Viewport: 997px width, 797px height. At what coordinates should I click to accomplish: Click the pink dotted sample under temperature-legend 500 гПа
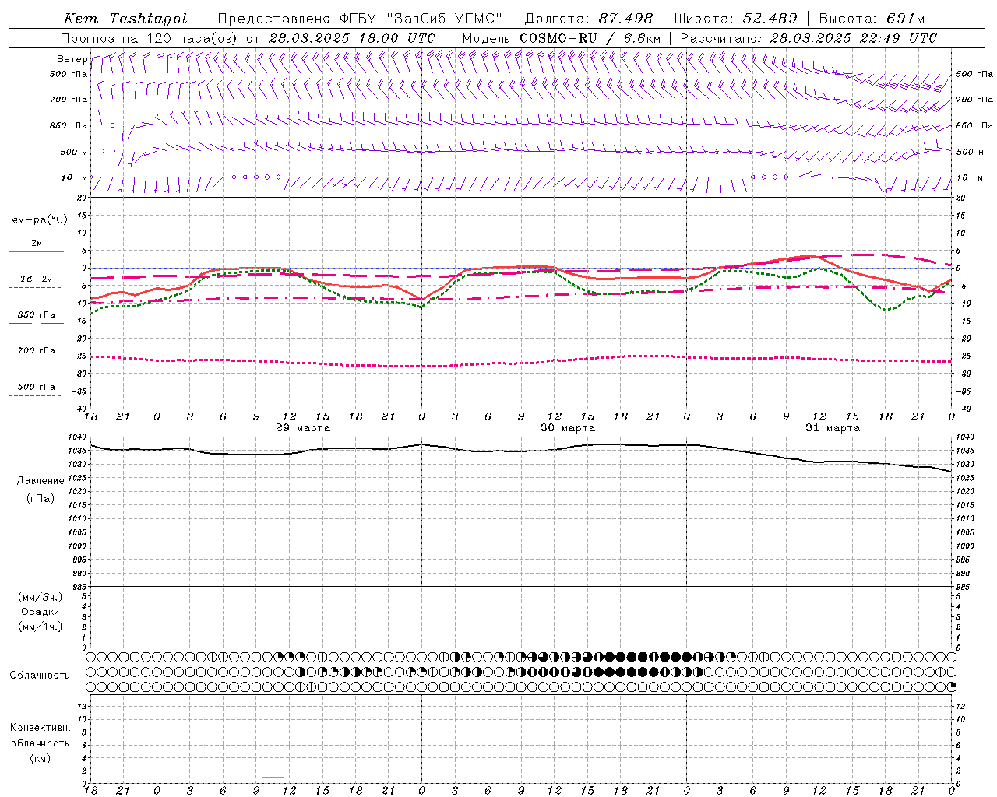click(x=35, y=395)
